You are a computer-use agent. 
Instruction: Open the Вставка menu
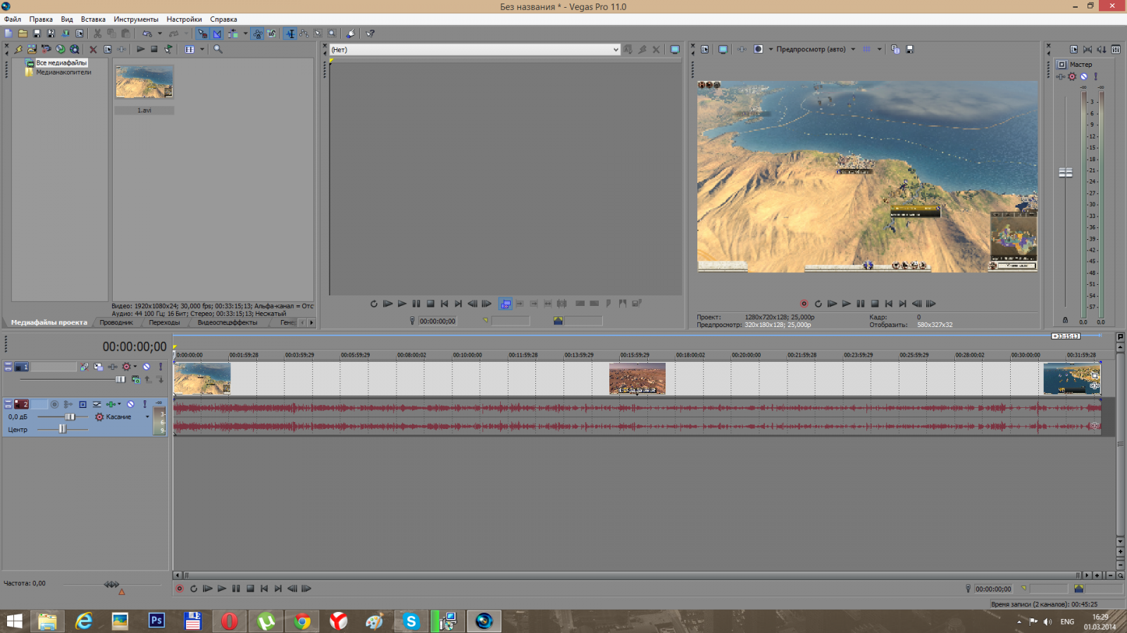(x=93, y=19)
